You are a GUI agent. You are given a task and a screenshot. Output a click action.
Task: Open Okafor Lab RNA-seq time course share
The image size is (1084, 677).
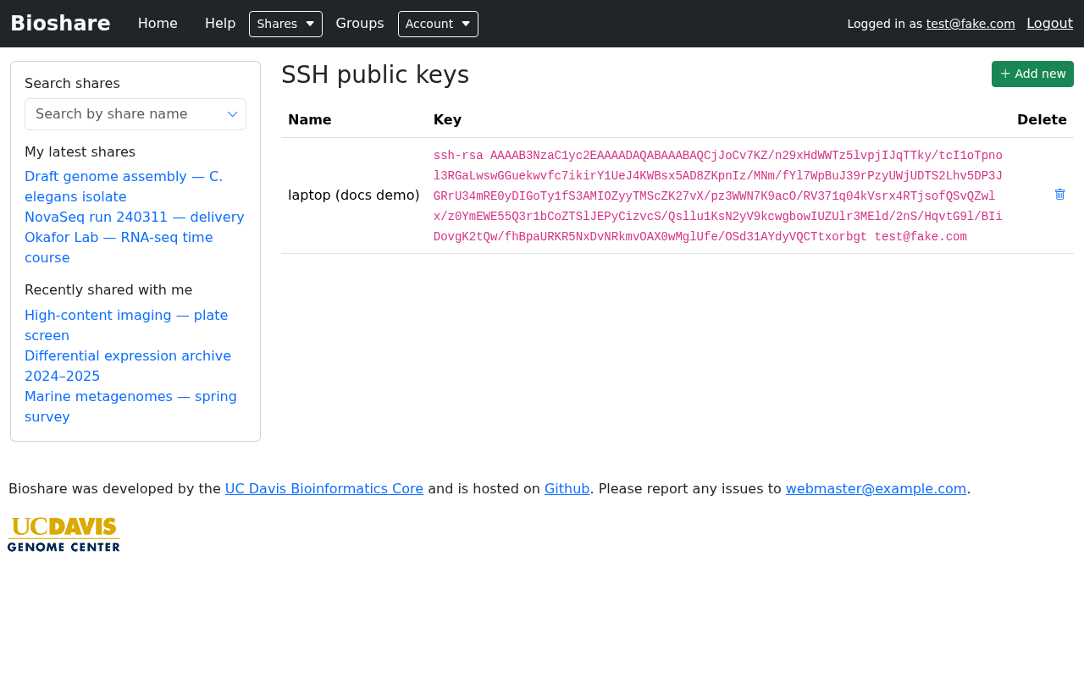point(119,248)
